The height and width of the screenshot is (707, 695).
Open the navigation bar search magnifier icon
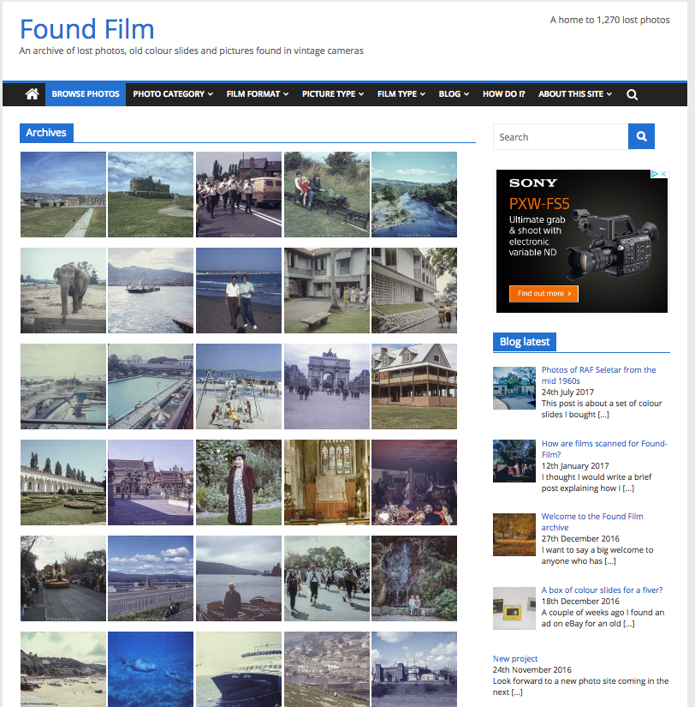click(x=632, y=94)
